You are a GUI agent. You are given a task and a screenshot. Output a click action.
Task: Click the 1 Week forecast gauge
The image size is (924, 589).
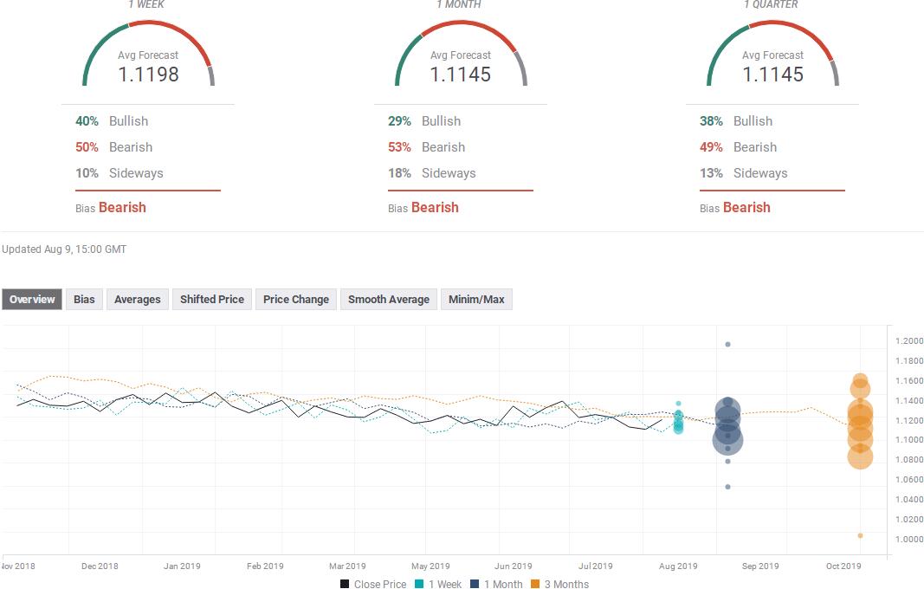point(148,56)
